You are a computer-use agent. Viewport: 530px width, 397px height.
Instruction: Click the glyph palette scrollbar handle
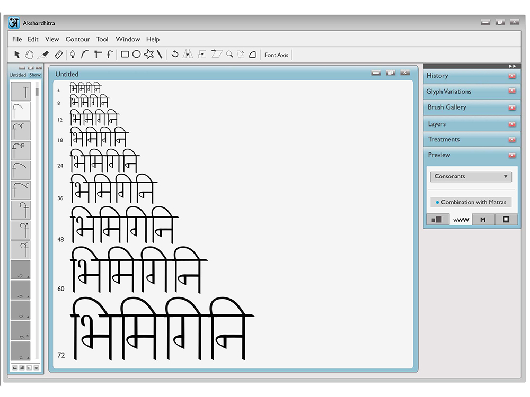pyautogui.click(x=37, y=92)
